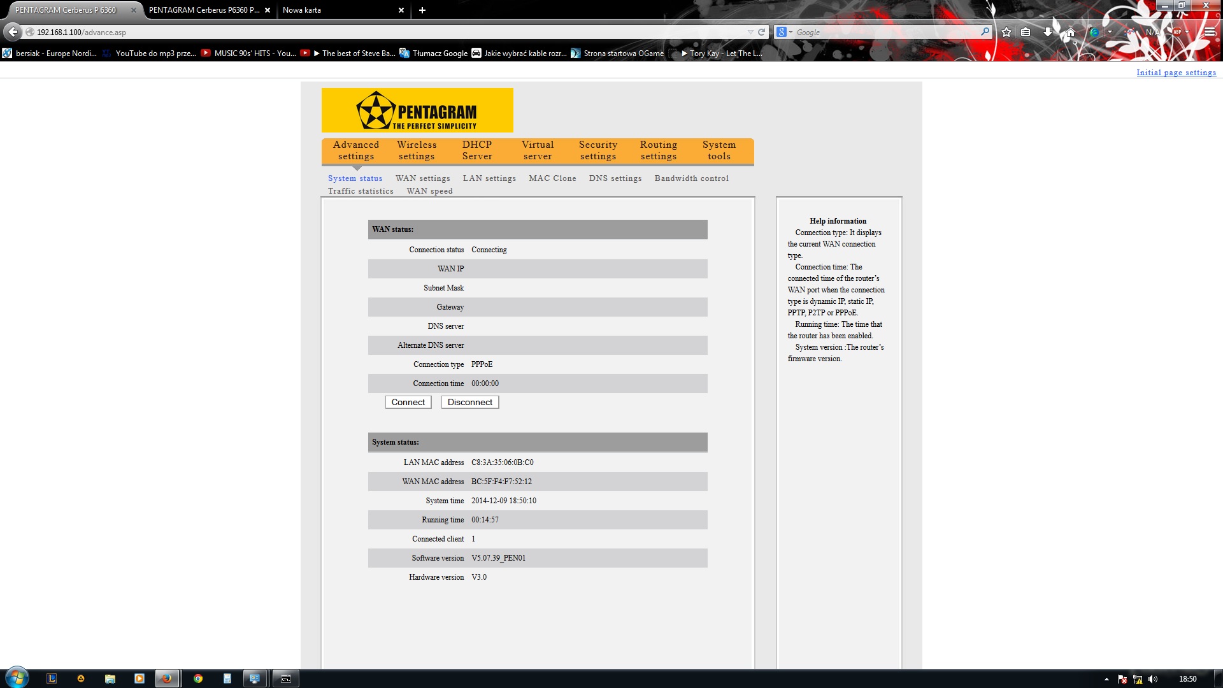Open the DNS settings submenu
The width and height of the screenshot is (1223, 688).
click(x=615, y=178)
